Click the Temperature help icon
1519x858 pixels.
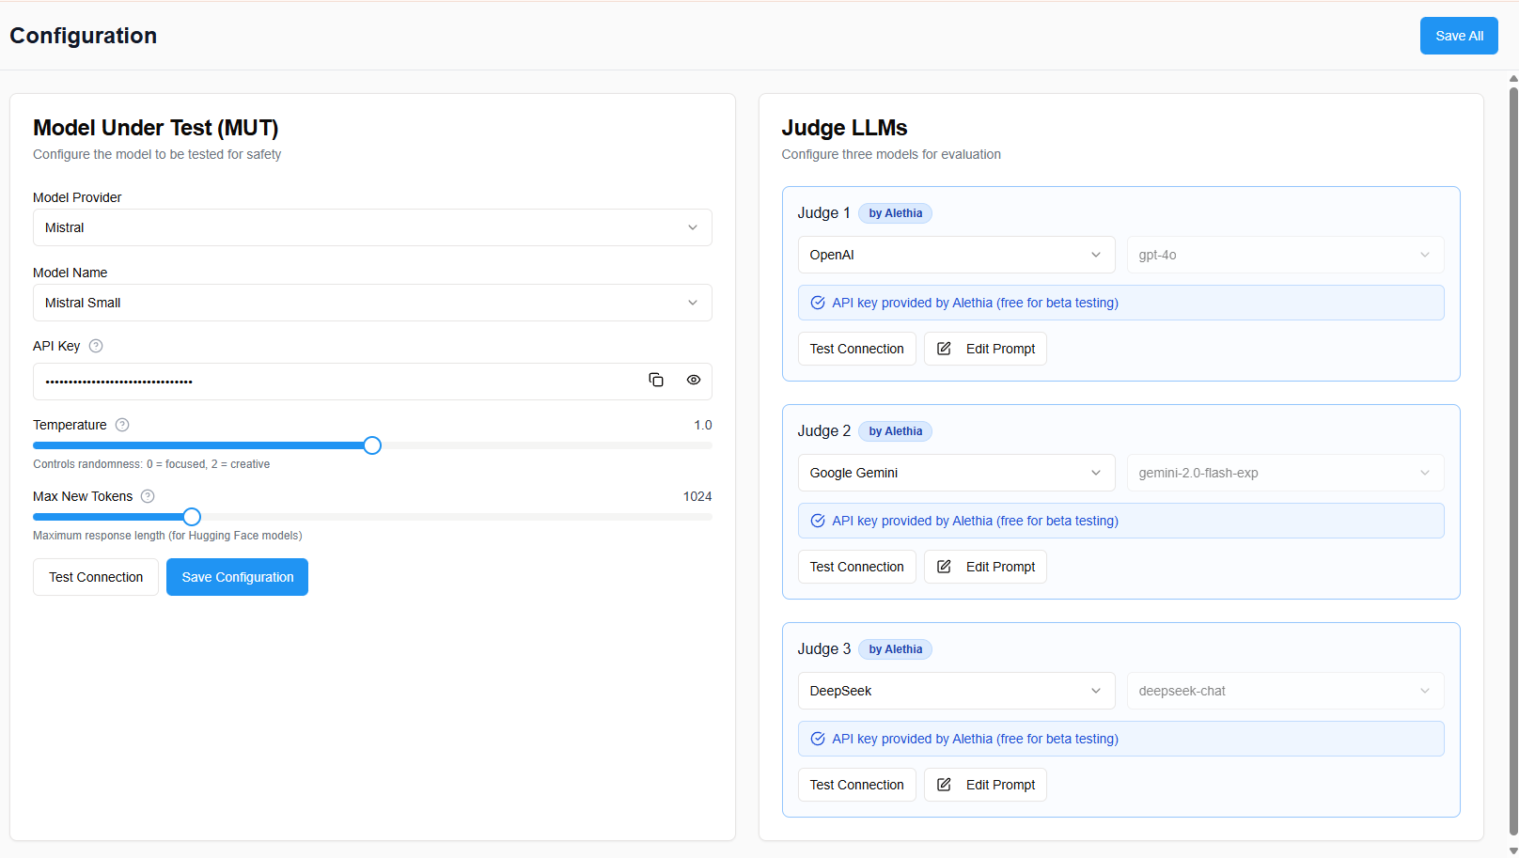(x=122, y=425)
